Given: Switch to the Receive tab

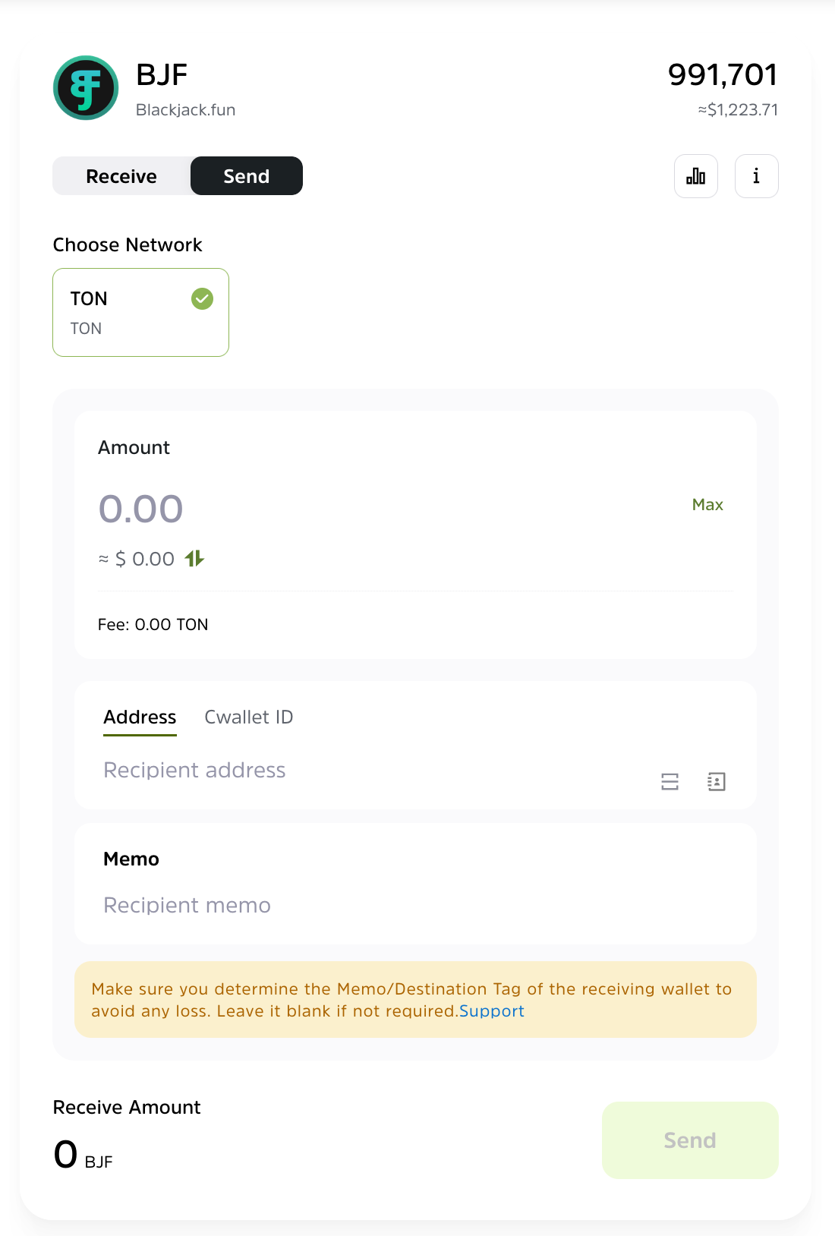Looking at the screenshot, I should (121, 176).
